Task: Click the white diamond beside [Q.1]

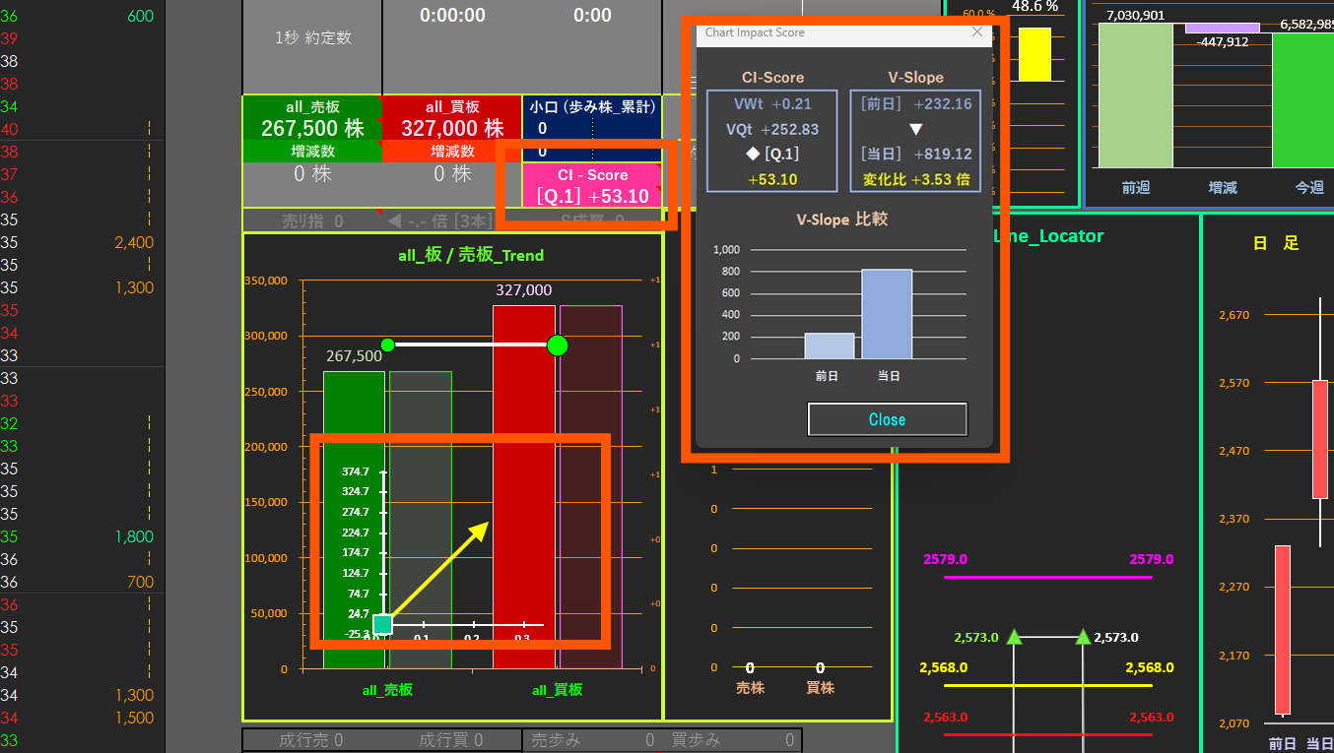Action: click(751, 154)
